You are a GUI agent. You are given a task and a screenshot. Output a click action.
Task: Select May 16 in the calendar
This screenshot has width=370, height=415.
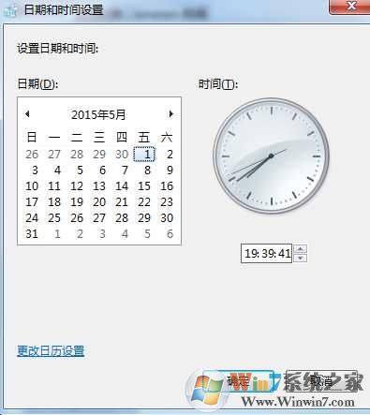point(167,186)
